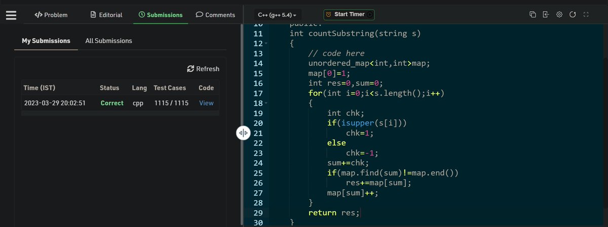Start the timer
Viewport: 608px width, 227px height.
tap(349, 15)
